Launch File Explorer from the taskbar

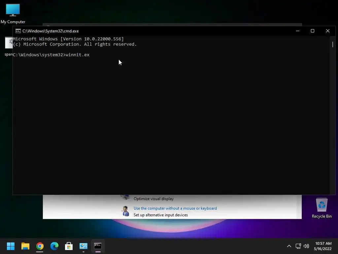pyautogui.click(x=25, y=246)
